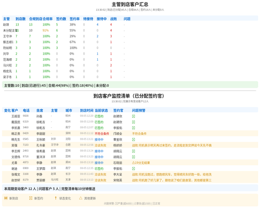Click the 38% sign rate for 赵琪
The width and height of the screenshot is (260, 215).
point(73,24)
